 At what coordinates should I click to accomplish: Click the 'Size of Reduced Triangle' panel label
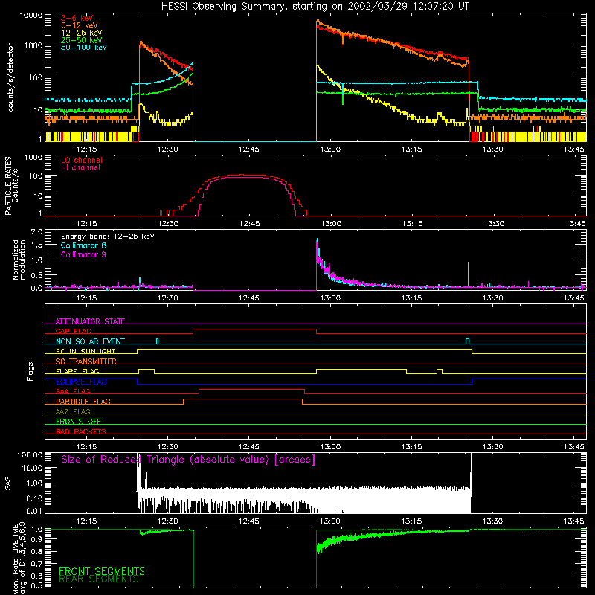point(188,460)
